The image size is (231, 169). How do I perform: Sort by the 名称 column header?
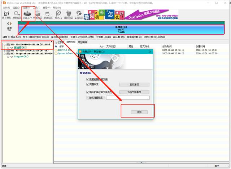[x=61, y=46]
